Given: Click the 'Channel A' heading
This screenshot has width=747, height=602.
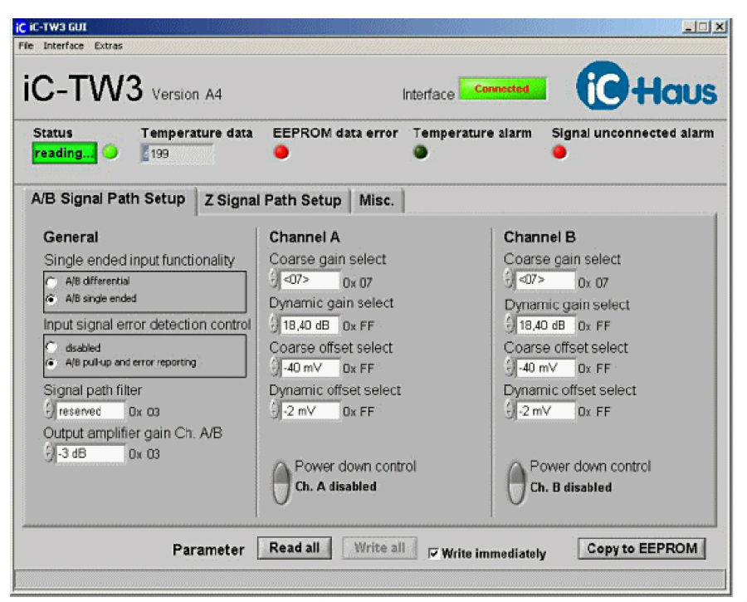Looking at the screenshot, I should (305, 237).
